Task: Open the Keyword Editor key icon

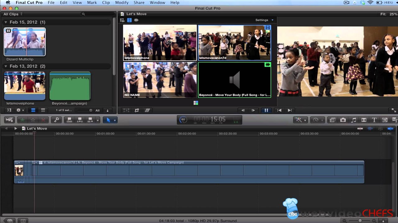Action: (x=56, y=120)
